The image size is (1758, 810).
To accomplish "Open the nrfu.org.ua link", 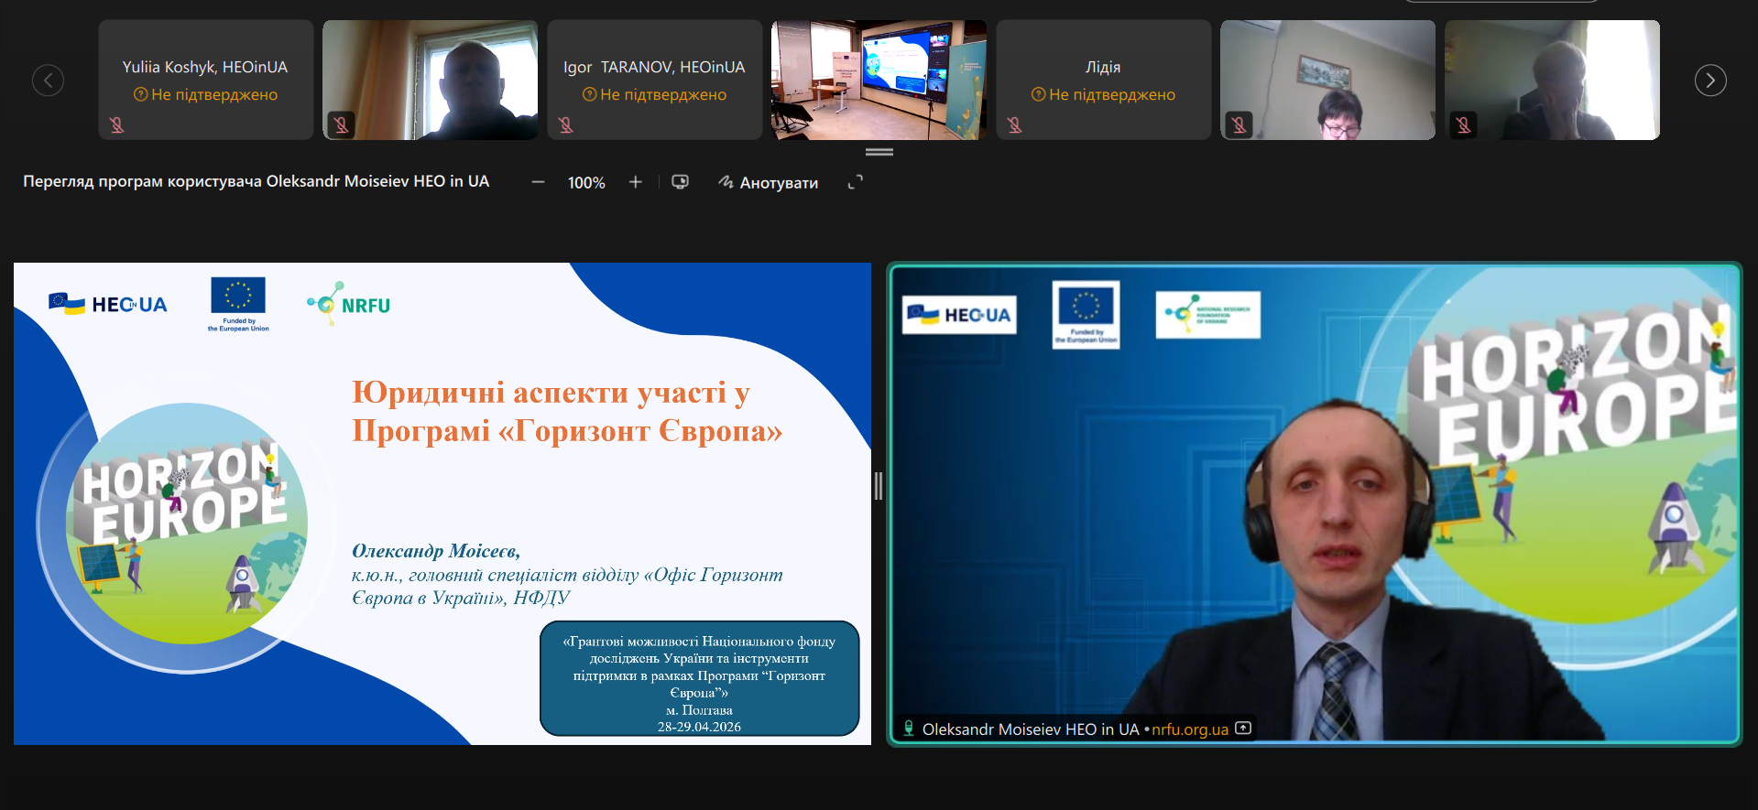I will click(1189, 729).
